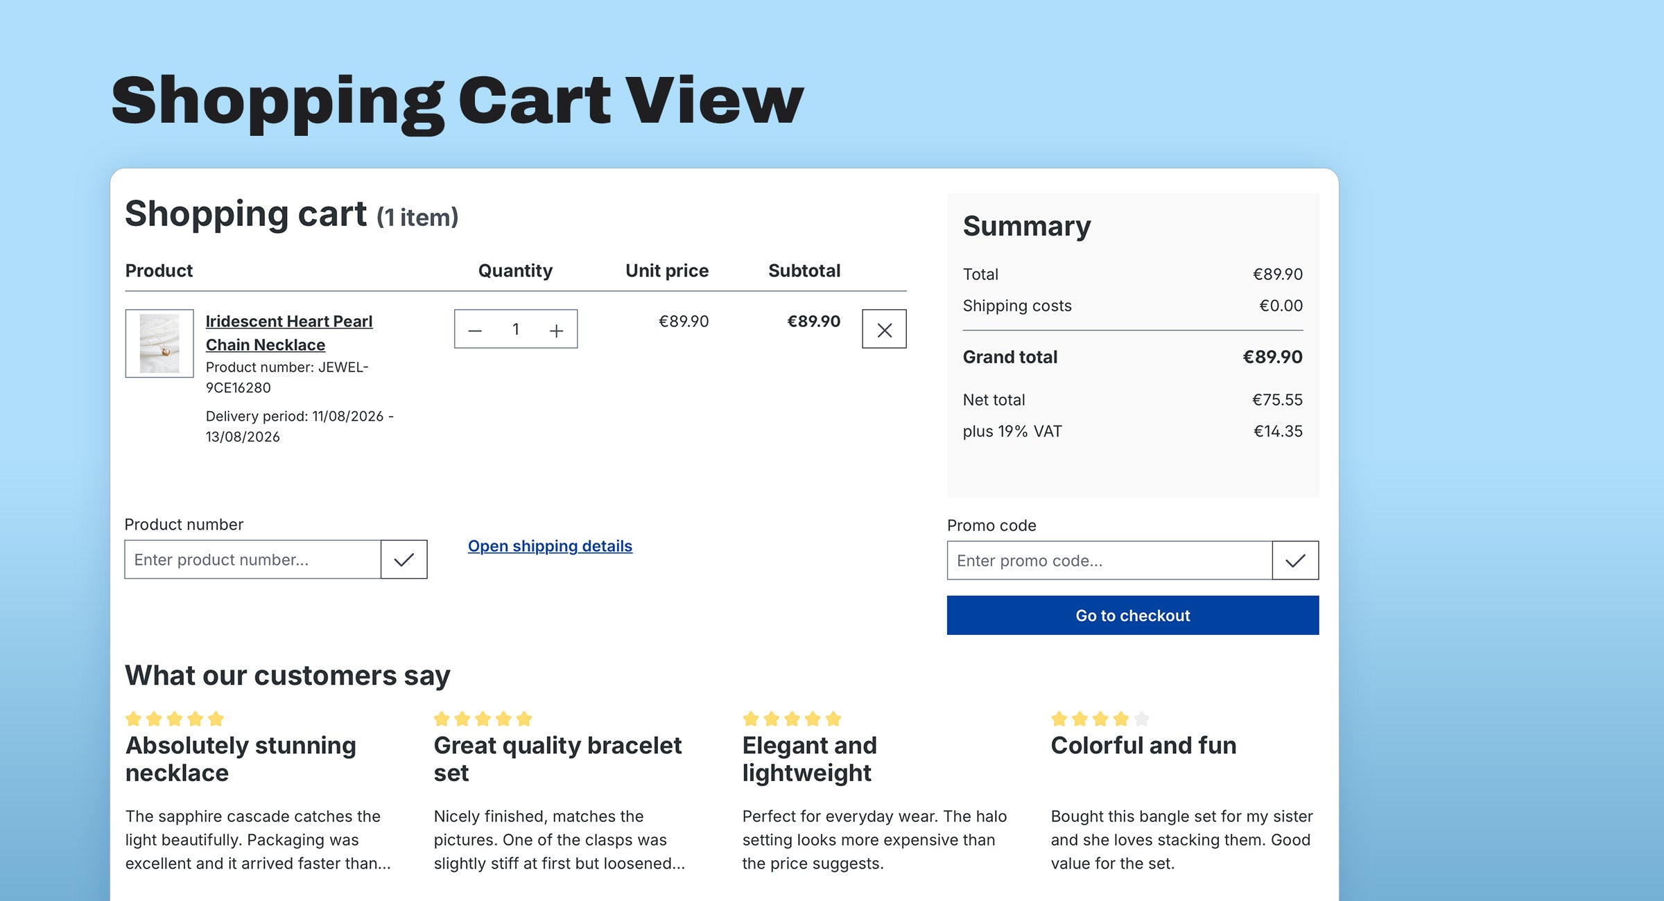Click the quantity value field showing 1
This screenshot has height=901, width=1664.
click(x=516, y=329)
